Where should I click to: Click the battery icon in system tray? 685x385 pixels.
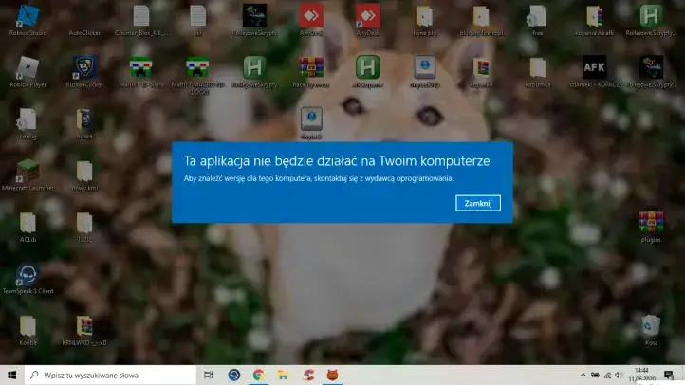click(595, 375)
